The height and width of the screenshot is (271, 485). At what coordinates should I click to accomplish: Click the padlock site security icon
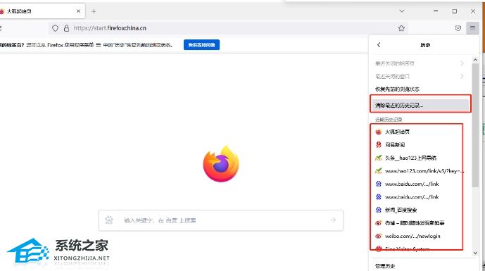(x=66, y=28)
